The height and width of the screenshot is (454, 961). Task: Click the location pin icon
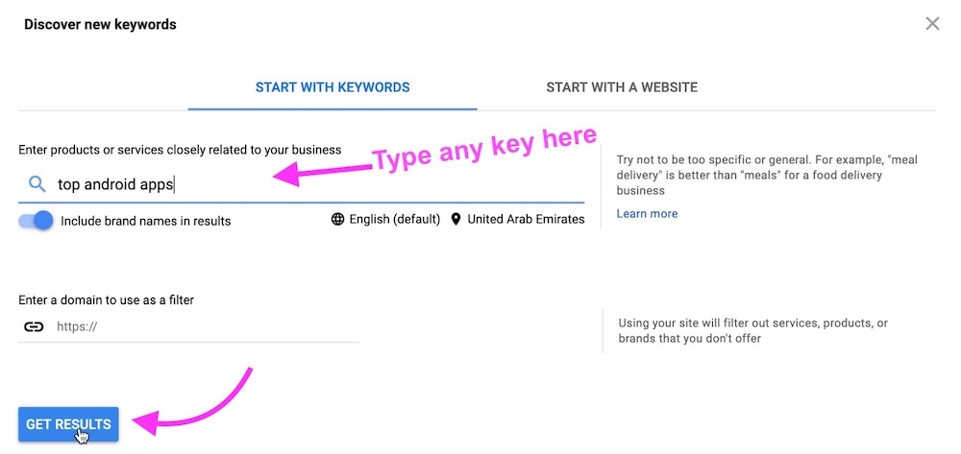point(456,219)
